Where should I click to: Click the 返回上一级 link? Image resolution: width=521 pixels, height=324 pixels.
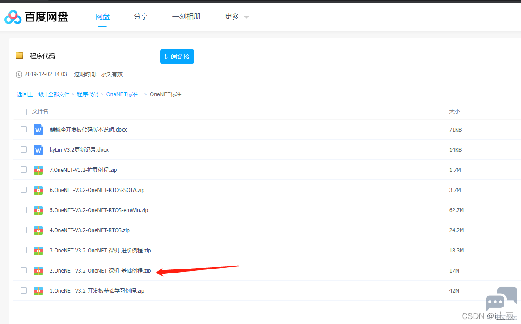pyautogui.click(x=30, y=94)
